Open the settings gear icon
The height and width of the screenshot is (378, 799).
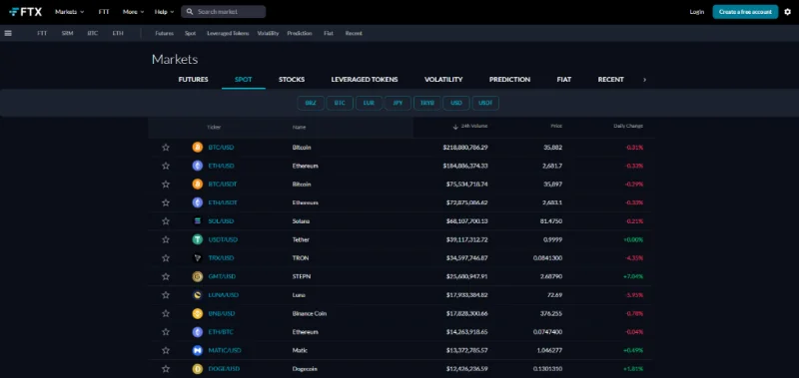point(787,12)
